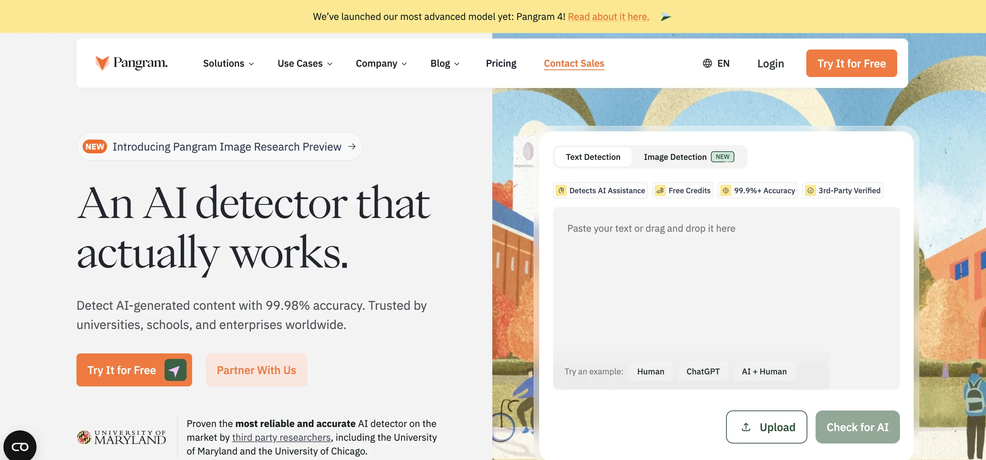Click the paper plane icon in the announcement banner

(x=665, y=17)
